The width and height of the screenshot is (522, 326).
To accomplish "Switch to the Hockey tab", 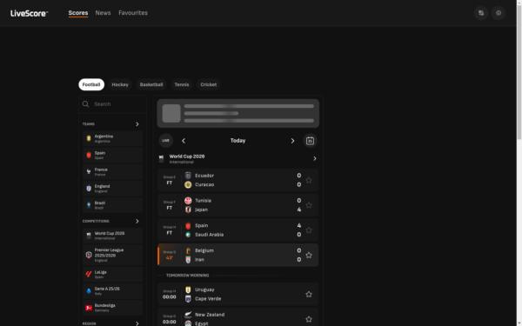I will 120,84.
